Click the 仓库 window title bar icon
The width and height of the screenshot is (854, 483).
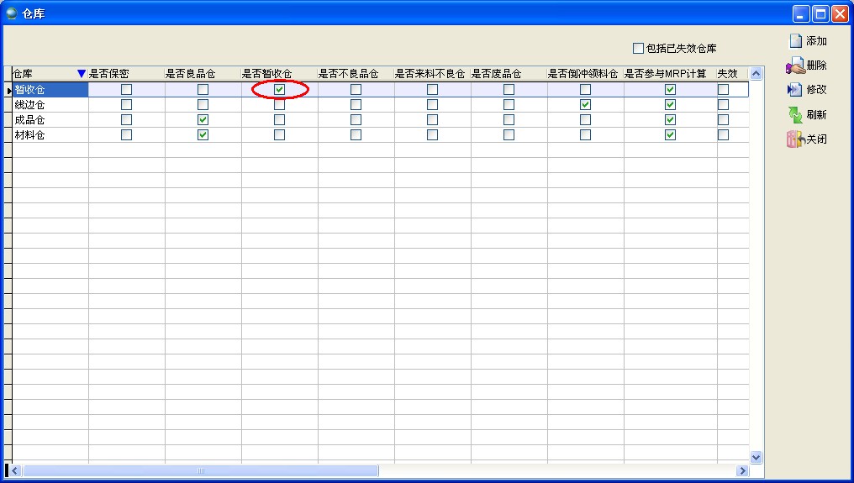click(12, 13)
